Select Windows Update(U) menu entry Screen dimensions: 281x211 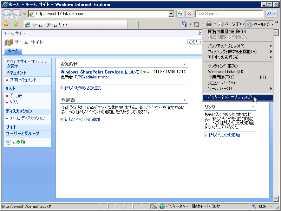click(x=238, y=72)
